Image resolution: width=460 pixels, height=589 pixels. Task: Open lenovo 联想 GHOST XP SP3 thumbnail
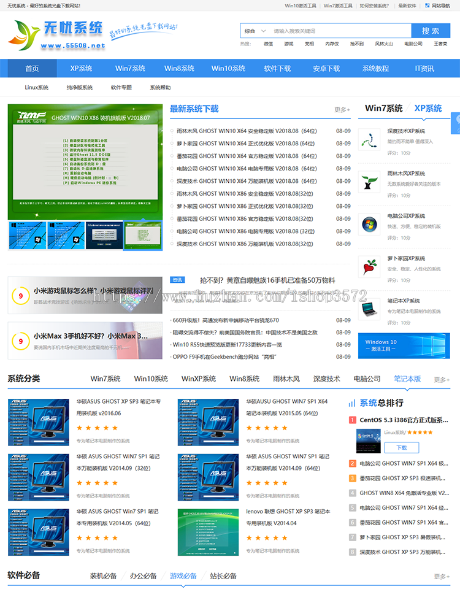tap(208, 533)
